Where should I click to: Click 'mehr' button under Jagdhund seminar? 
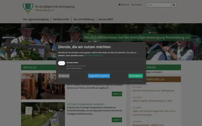click(117, 94)
